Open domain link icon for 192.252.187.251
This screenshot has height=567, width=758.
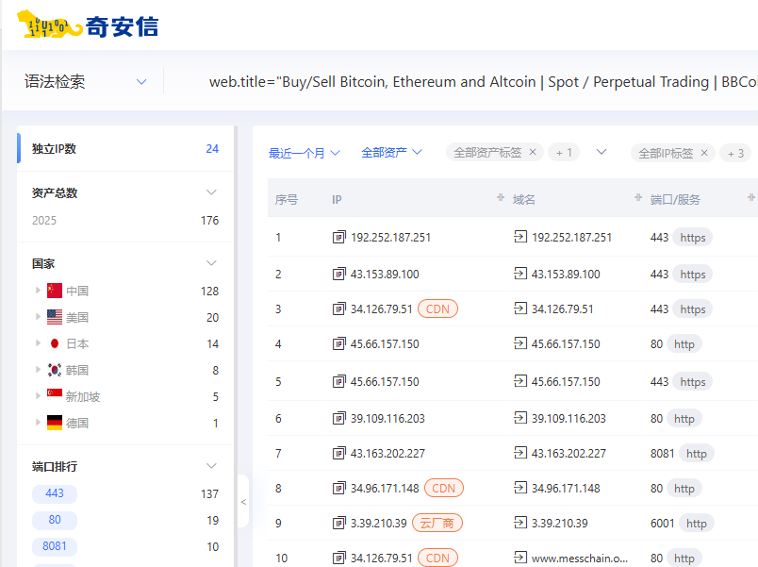(520, 237)
